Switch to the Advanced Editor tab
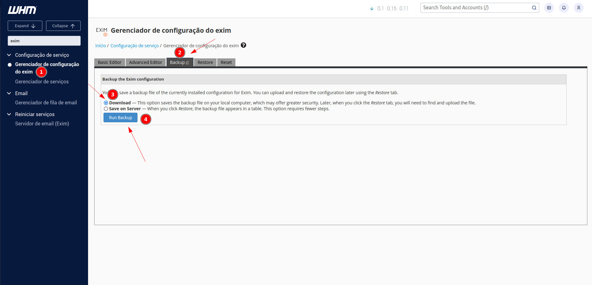Image resolution: width=592 pixels, height=285 pixels. coord(146,62)
